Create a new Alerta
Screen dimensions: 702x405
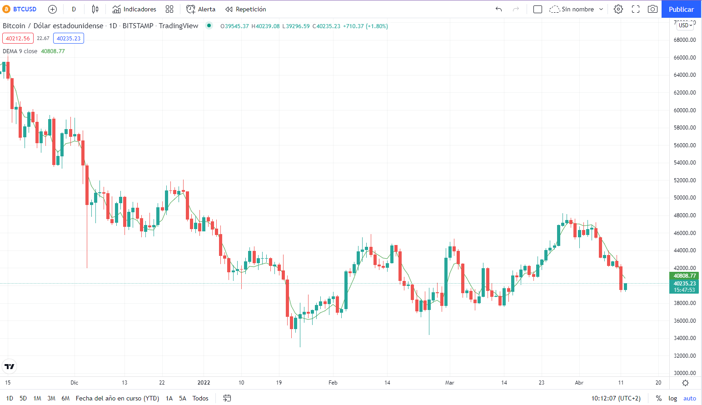[200, 9]
